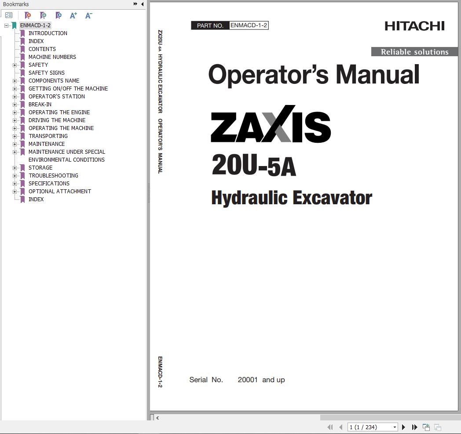The image size is (461, 434).
Task: Go to the BREAK-IN bookmark text
Action: pyautogui.click(x=40, y=105)
